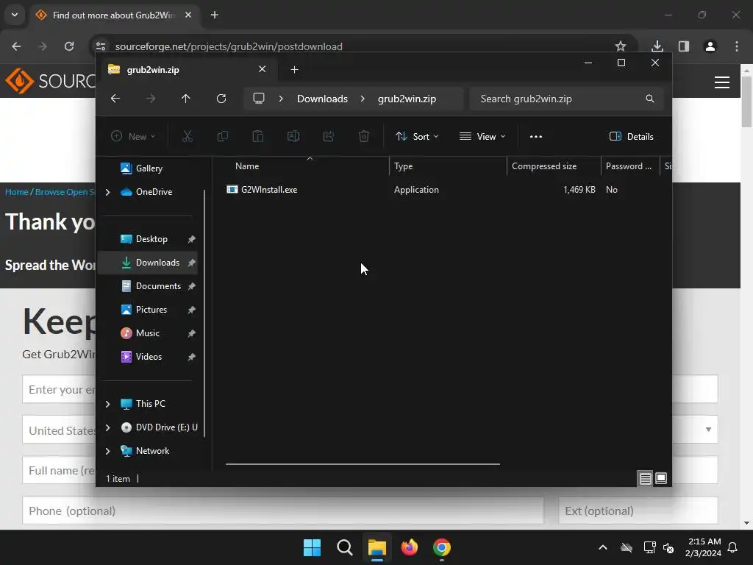Click the search magnifier in Explorer search box
This screenshot has width=753, height=565.
point(650,99)
